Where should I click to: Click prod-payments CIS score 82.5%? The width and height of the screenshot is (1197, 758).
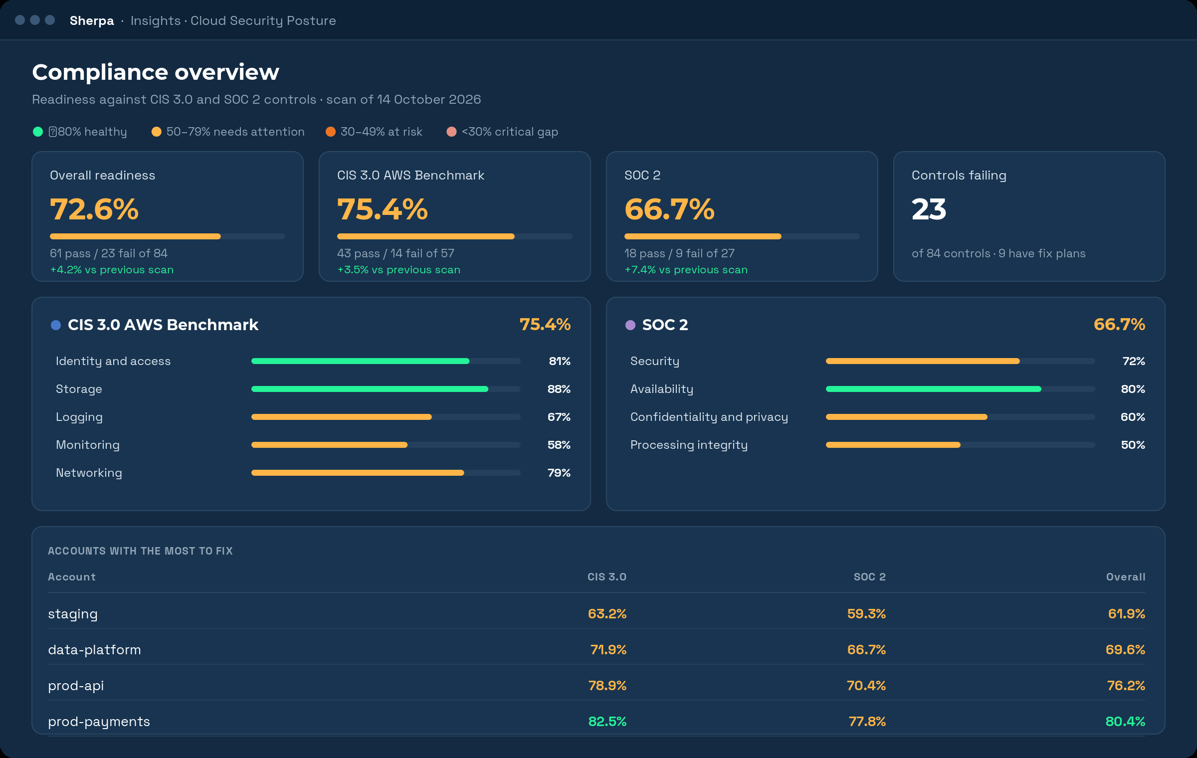(607, 722)
